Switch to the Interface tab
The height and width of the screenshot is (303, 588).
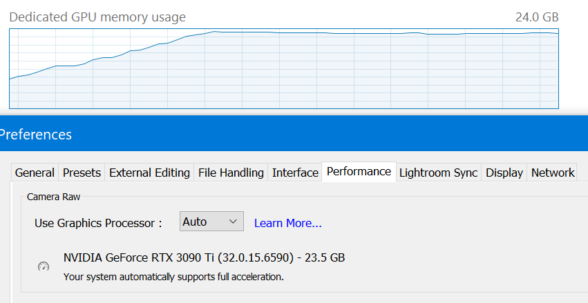(295, 173)
